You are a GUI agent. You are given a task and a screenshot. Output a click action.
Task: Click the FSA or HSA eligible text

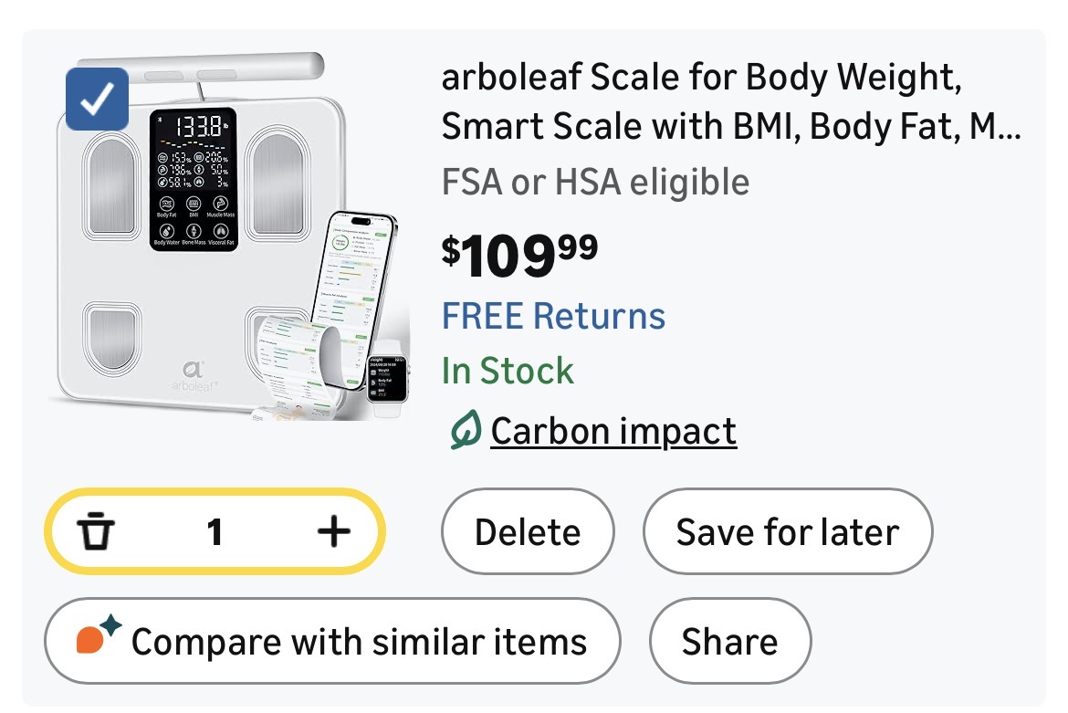(x=595, y=182)
